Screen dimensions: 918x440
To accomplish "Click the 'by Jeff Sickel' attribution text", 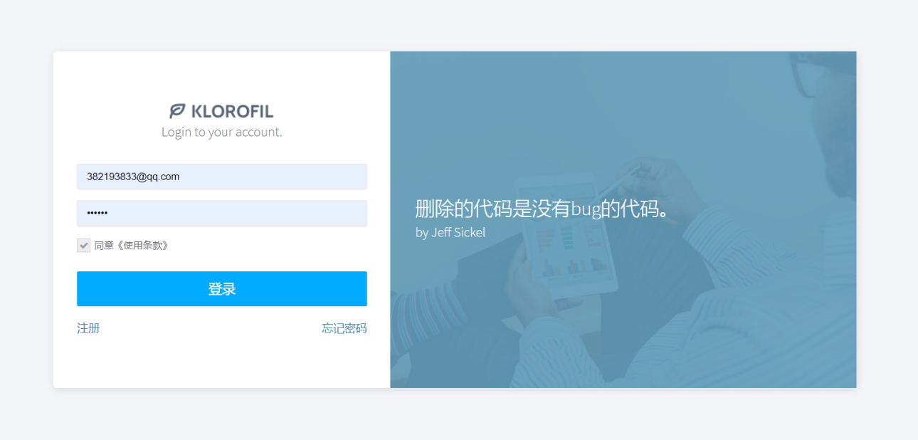I will pos(450,232).
